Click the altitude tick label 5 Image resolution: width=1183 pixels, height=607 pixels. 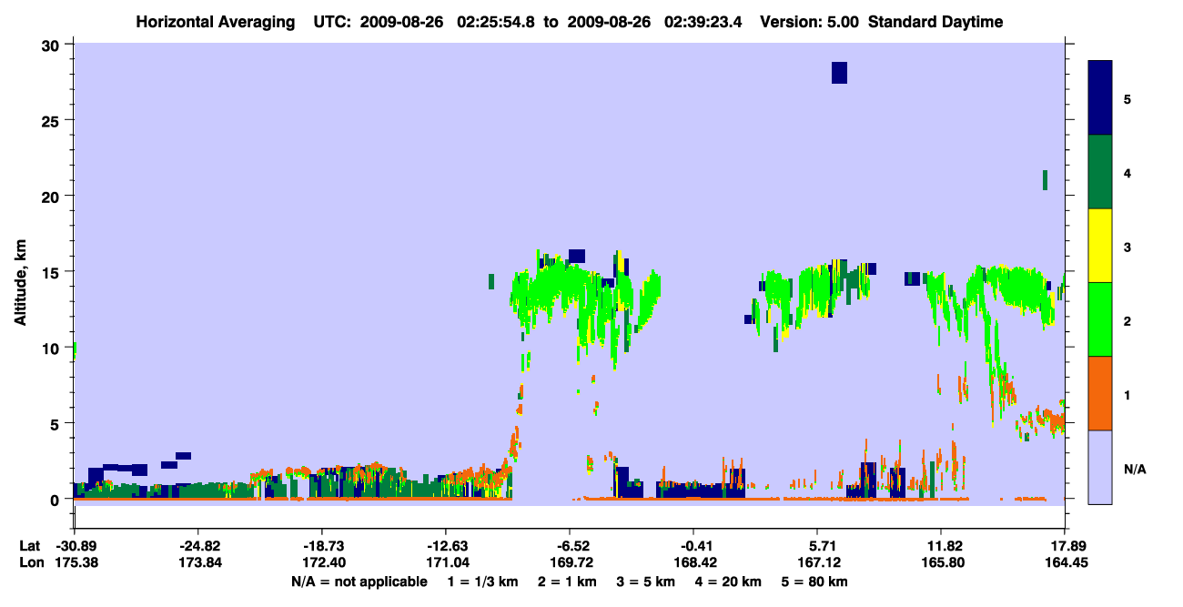(56, 423)
